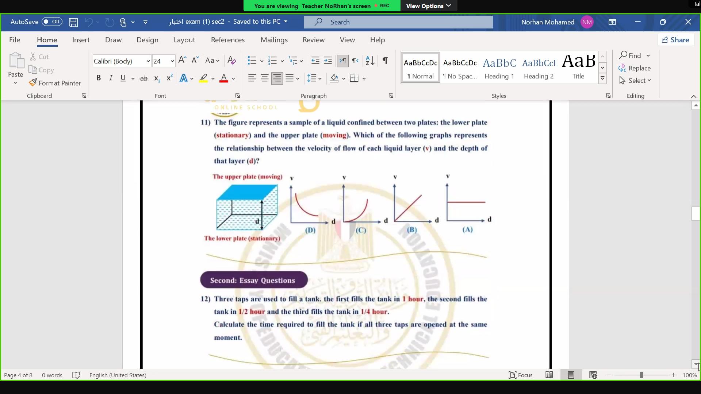This screenshot has height=394, width=701.
Task: Click the Share button
Action: point(676,40)
